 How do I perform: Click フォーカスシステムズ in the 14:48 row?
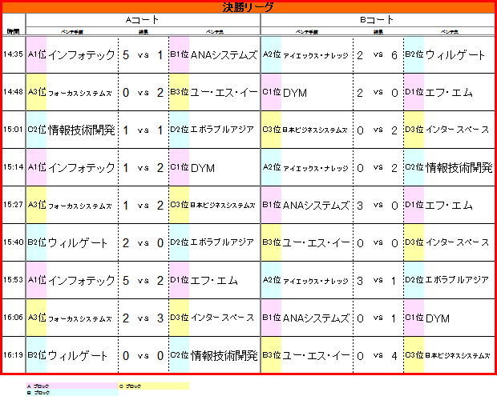pos(80,94)
